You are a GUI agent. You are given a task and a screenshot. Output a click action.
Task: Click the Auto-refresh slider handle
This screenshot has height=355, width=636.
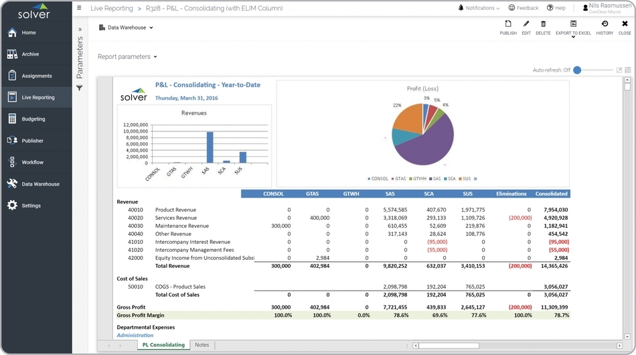coord(577,70)
